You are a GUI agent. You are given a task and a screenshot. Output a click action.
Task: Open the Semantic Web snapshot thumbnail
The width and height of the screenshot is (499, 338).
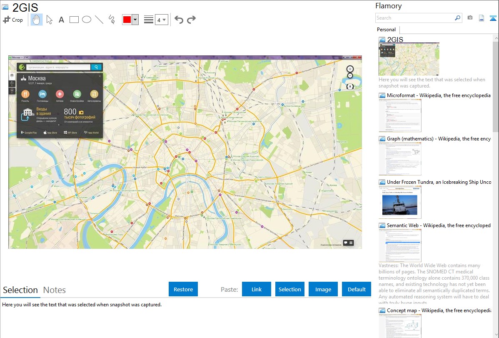[400, 245]
